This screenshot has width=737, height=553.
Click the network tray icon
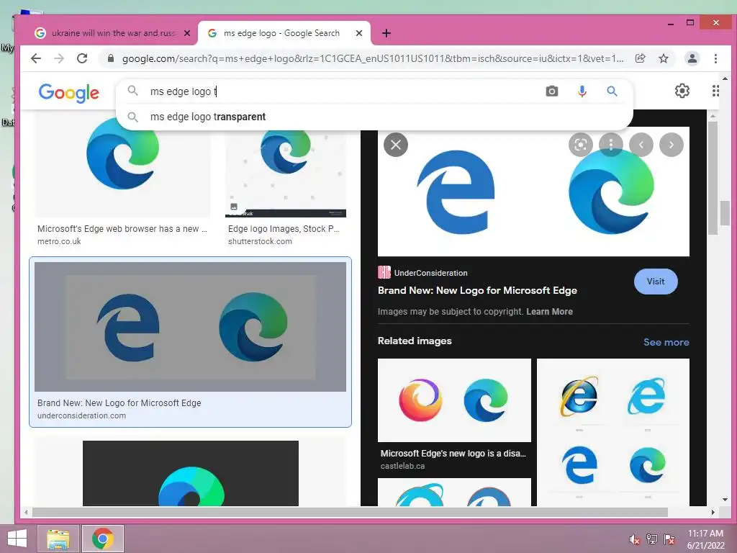click(652, 539)
